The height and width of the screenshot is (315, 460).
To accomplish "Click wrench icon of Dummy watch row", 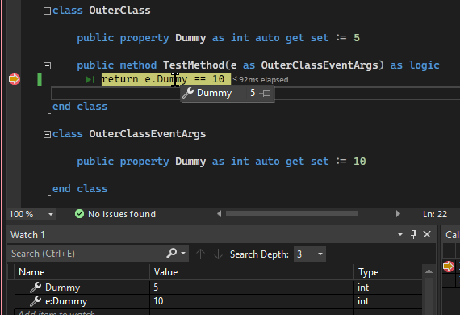I will [x=36, y=287].
